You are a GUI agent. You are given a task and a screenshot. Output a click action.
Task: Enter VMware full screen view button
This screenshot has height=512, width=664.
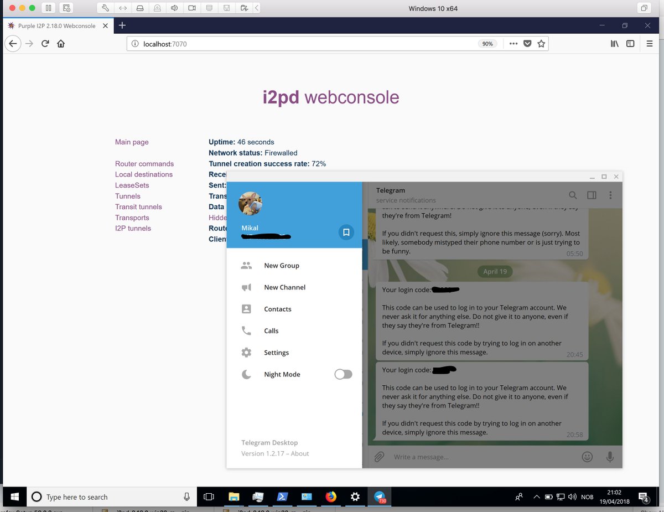click(x=644, y=8)
